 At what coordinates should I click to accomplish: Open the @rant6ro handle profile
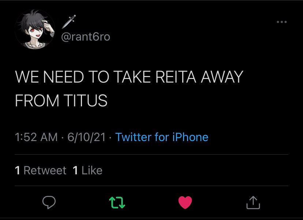[85, 37]
